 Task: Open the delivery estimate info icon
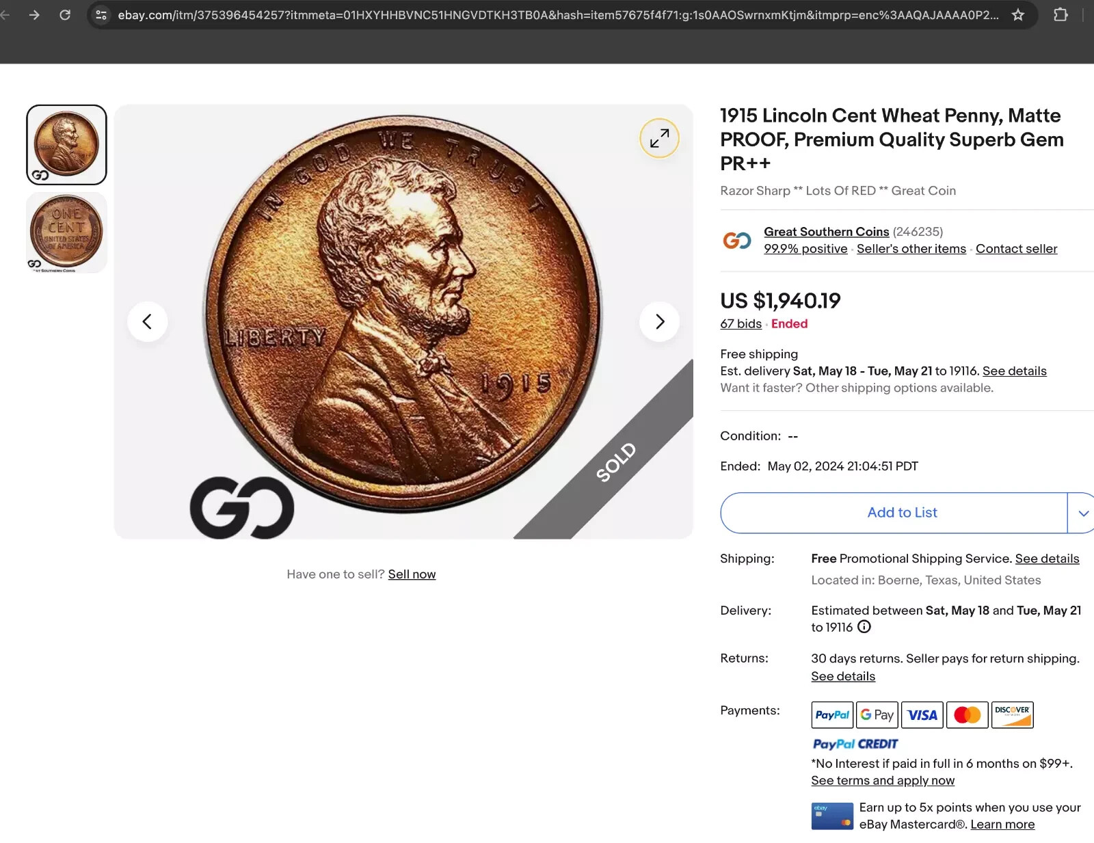[864, 627]
